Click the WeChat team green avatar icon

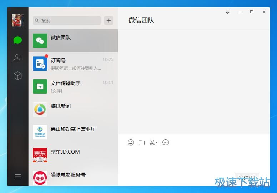[x=40, y=41]
